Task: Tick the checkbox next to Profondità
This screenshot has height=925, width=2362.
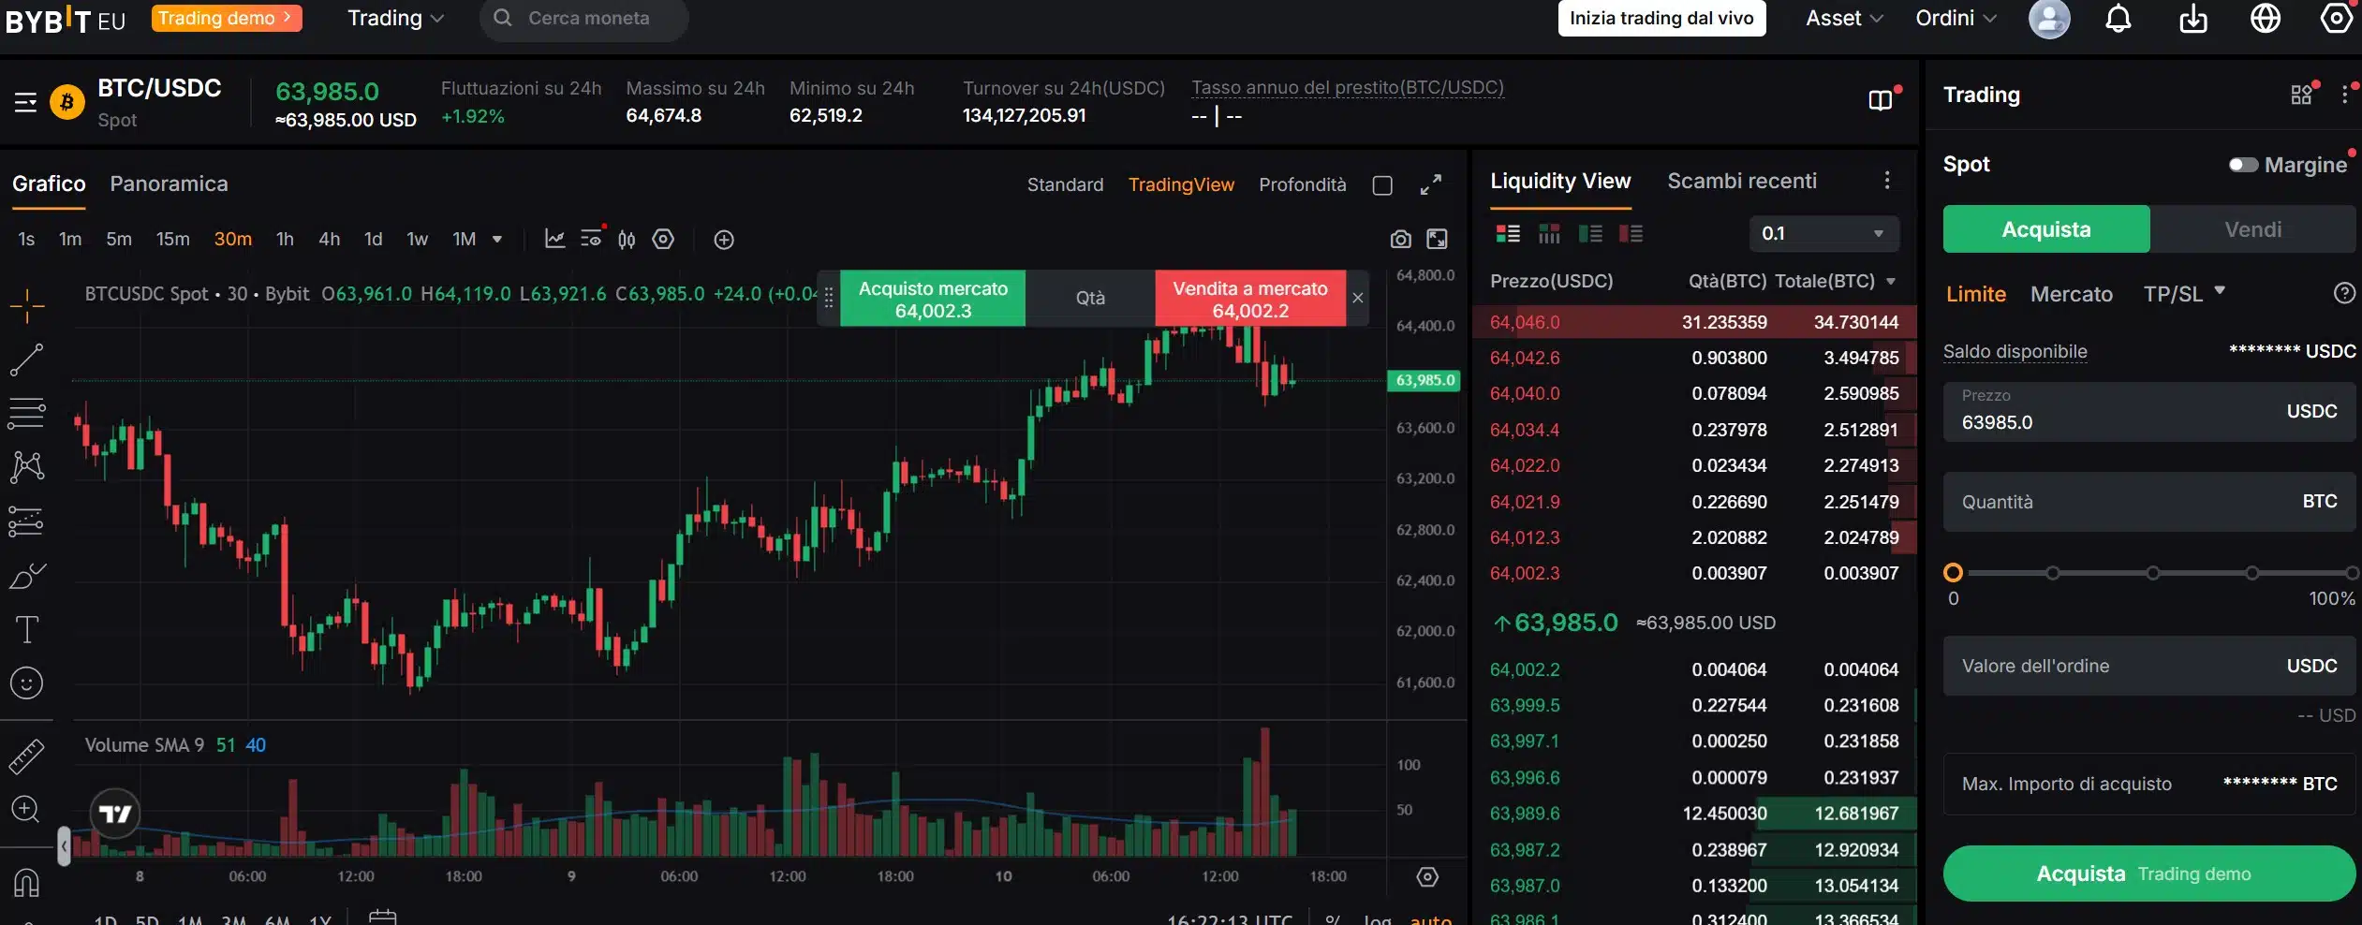Action: (1382, 185)
